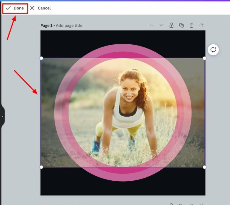Delete the page using the trash icon
This screenshot has height=205, width=230.
pyautogui.click(x=191, y=26)
